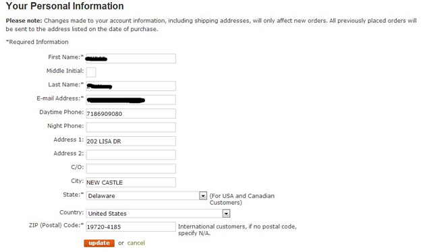Image resolution: width=425 pixels, height=252 pixels.
Task: Click the City field containing NEW CASTLE
Action: [131, 183]
